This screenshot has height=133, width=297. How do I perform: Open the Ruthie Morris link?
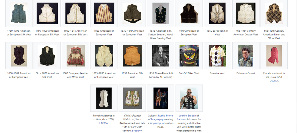coord(166,116)
